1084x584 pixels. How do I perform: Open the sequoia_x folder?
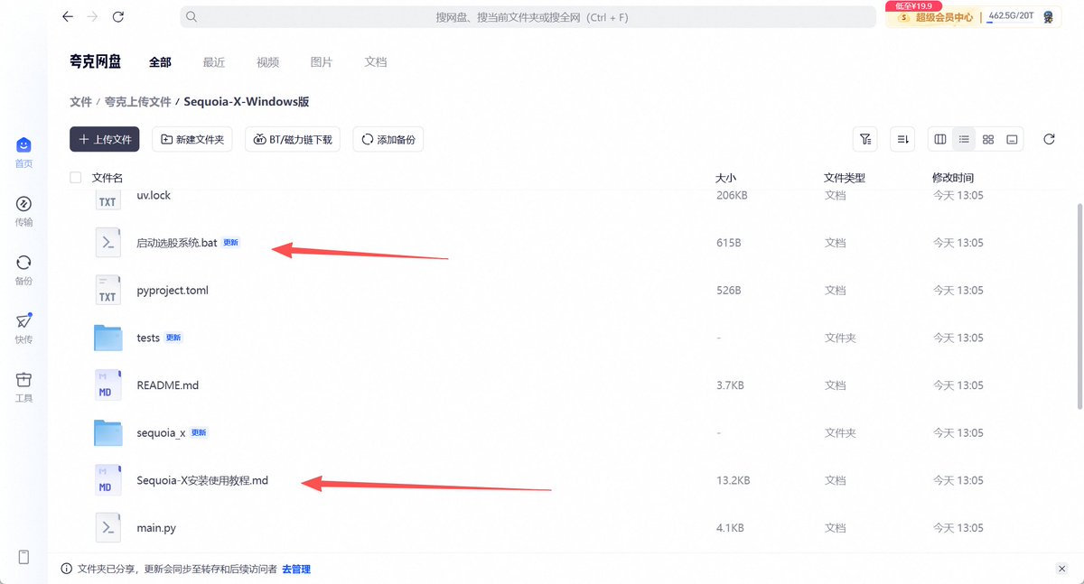161,433
